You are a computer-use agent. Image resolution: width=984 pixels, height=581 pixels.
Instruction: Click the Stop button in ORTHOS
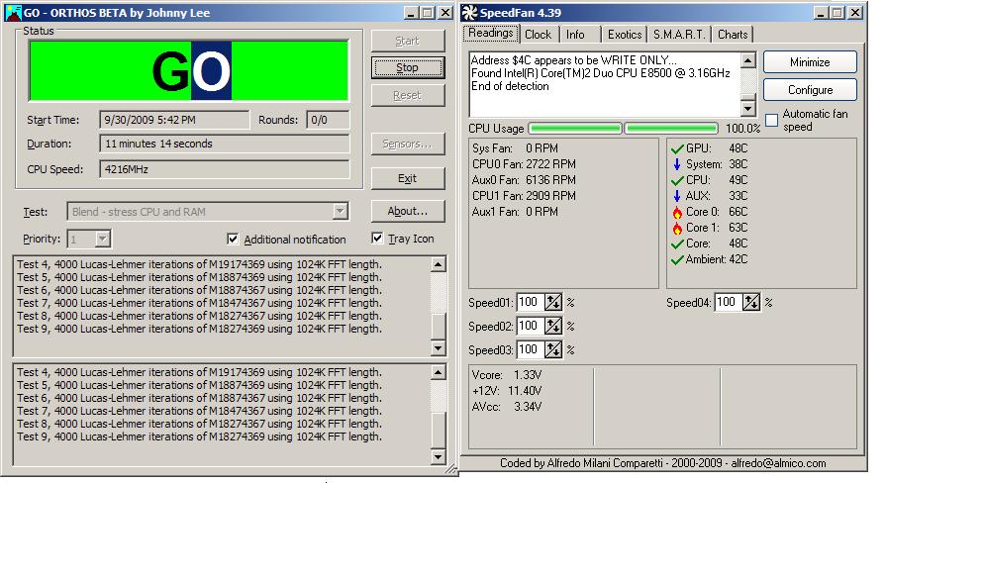(407, 67)
